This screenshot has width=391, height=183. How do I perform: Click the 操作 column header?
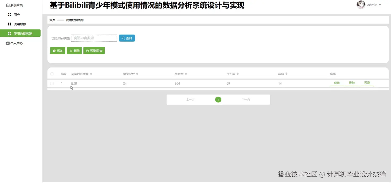click(333, 74)
